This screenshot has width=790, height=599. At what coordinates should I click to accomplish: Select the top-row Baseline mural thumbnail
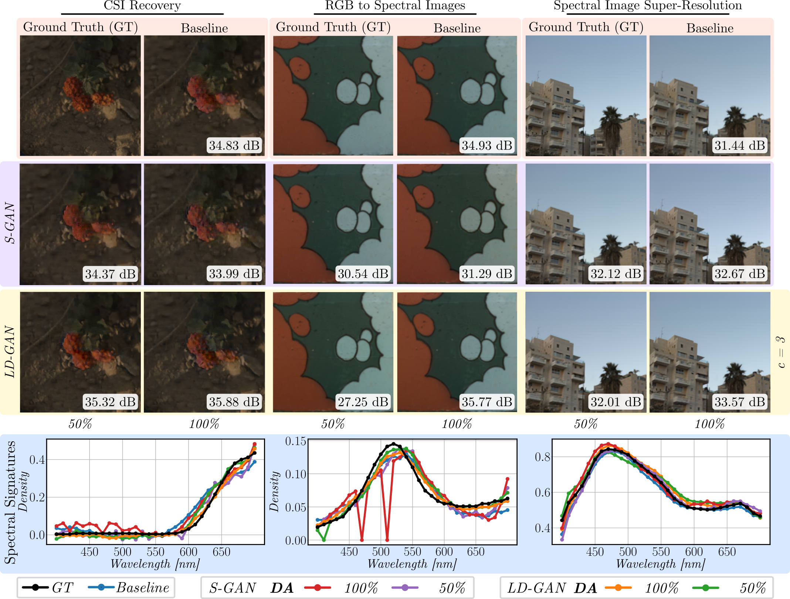tap(457, 95)
